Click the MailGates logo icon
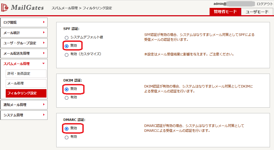The width and height of the screenshot is (274, 150). (x=5, y=8)
